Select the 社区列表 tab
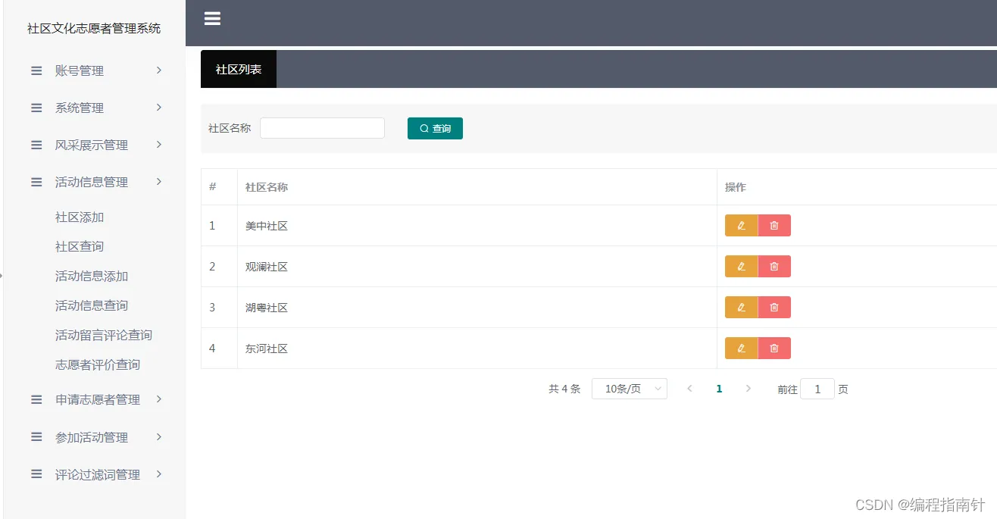 239,69
